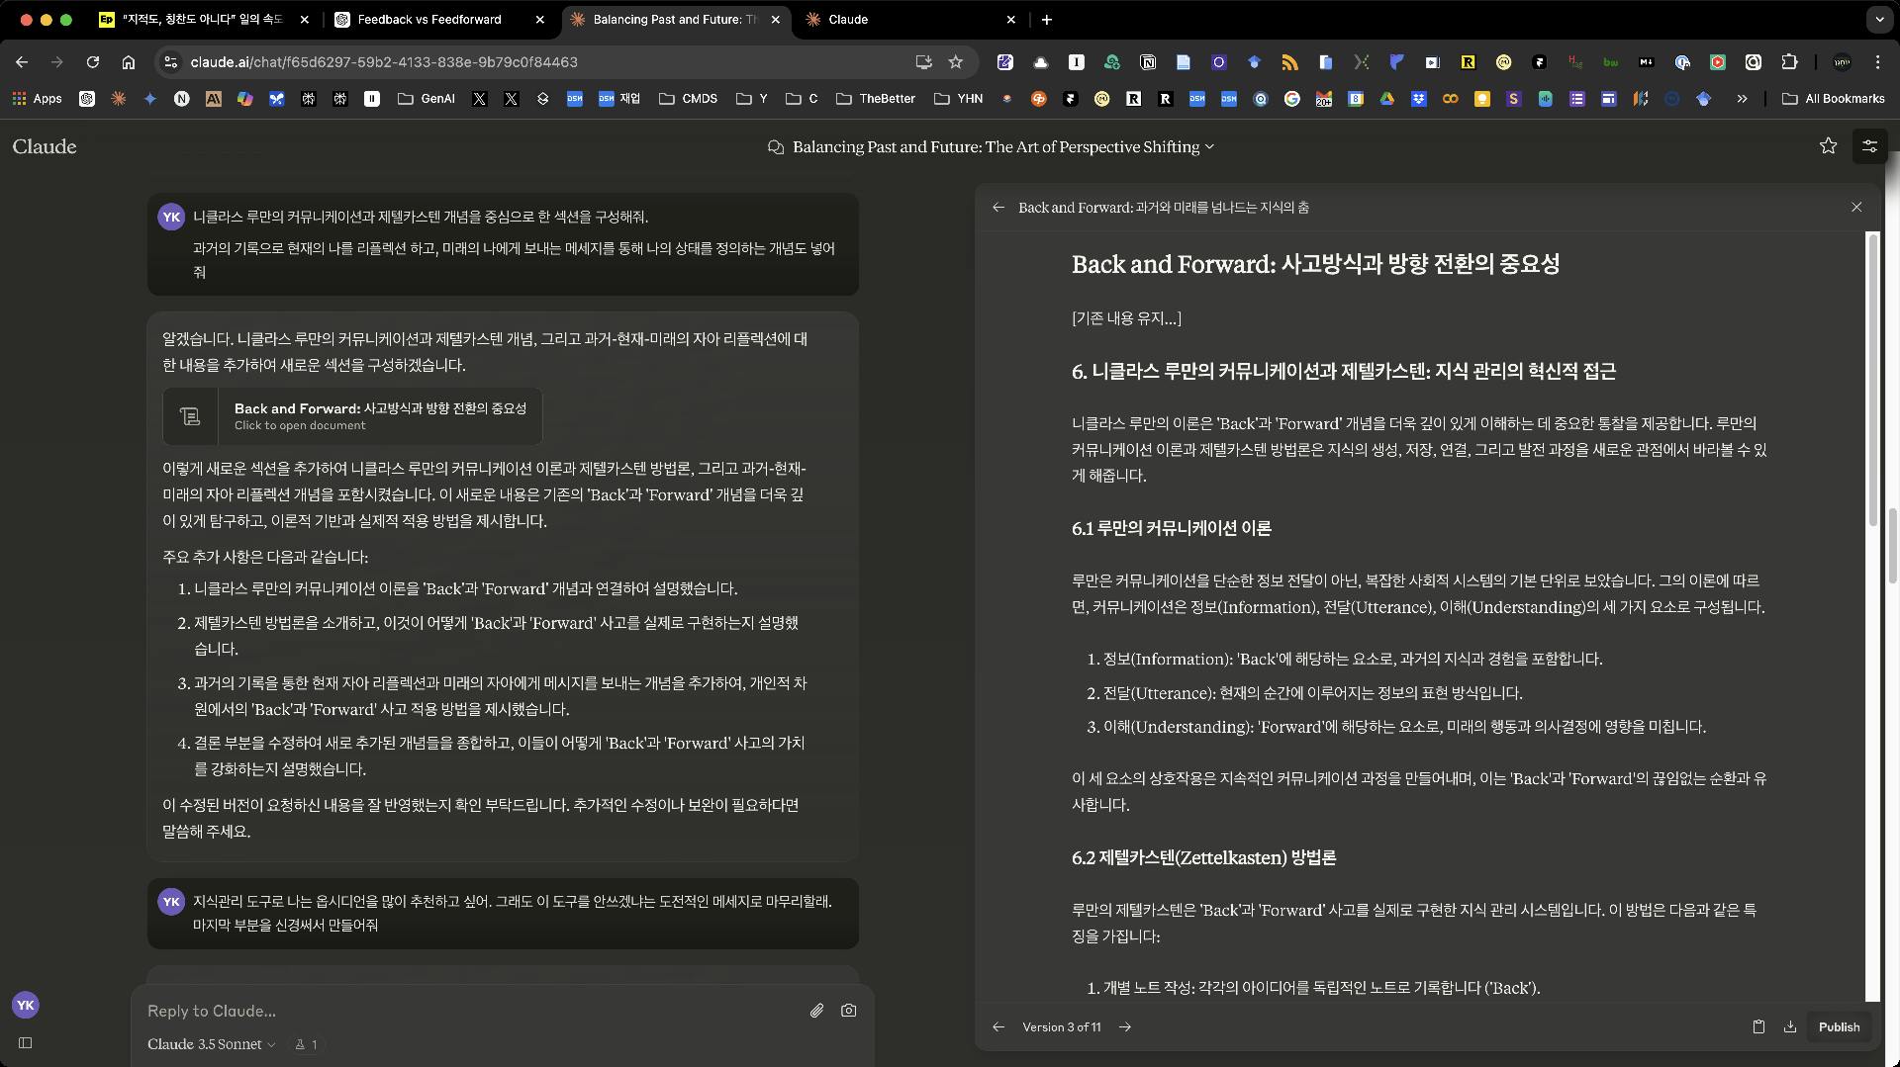Reload the current page
Viewport: 1900px width, 1067px height.
[x=93, y=62]
